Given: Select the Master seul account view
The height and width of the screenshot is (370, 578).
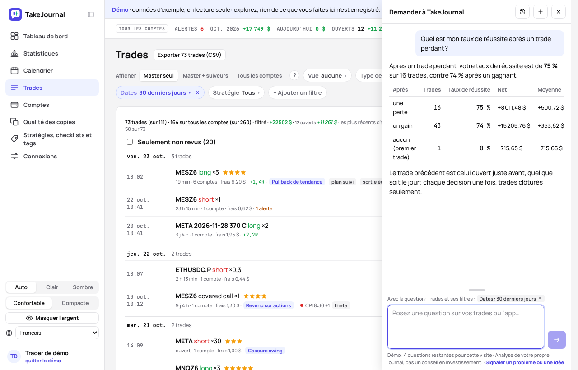Looking at the screenshot, I should pos(158,76).
